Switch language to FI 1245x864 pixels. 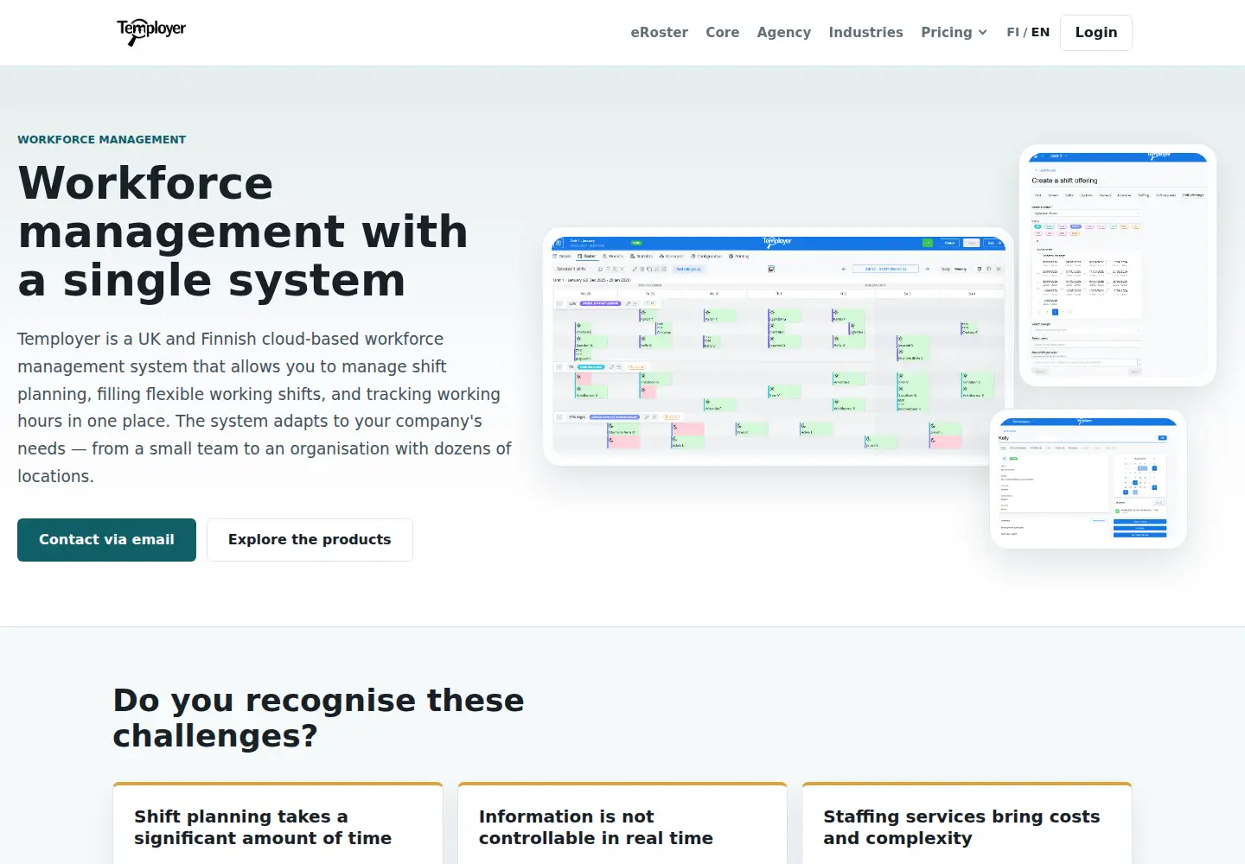click(x=1012, y=32)
